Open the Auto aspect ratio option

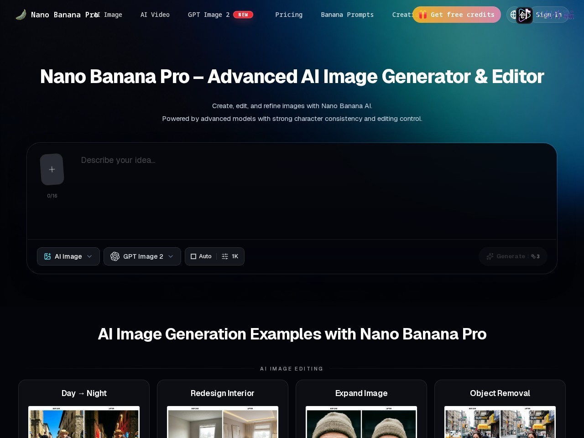tap(201, 256)
